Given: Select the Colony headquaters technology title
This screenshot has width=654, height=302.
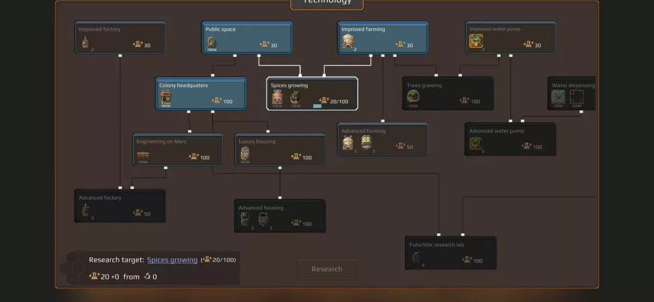Looking at the screenshot, I should click(x=184, y=86).
